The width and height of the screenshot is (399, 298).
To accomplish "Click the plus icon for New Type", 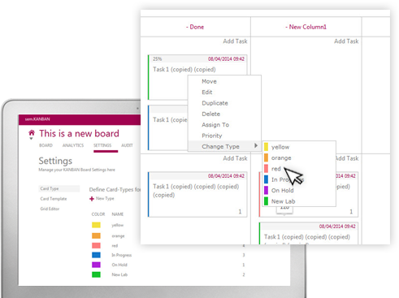I will pos(92,199).
